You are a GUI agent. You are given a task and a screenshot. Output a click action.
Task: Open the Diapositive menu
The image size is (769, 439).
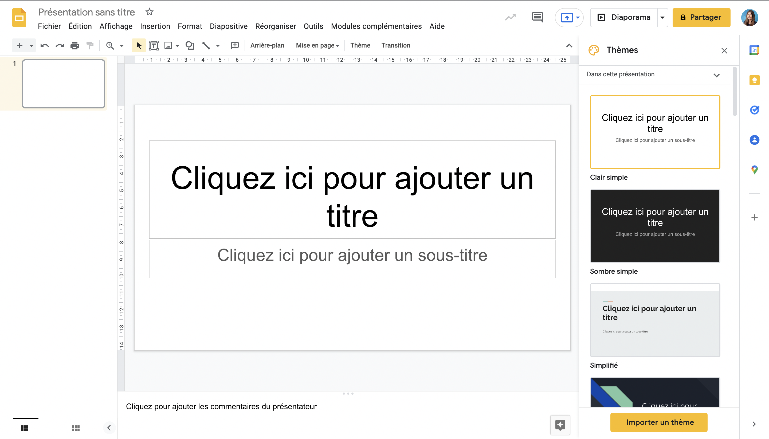pos(229,26)
